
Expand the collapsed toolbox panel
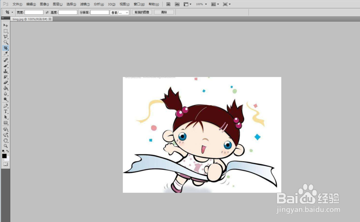point(3,18)
